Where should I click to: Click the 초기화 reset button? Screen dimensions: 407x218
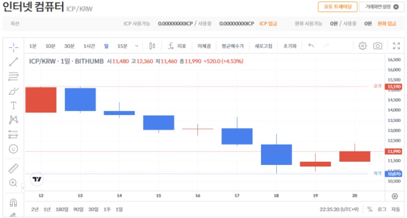point(290,46)
